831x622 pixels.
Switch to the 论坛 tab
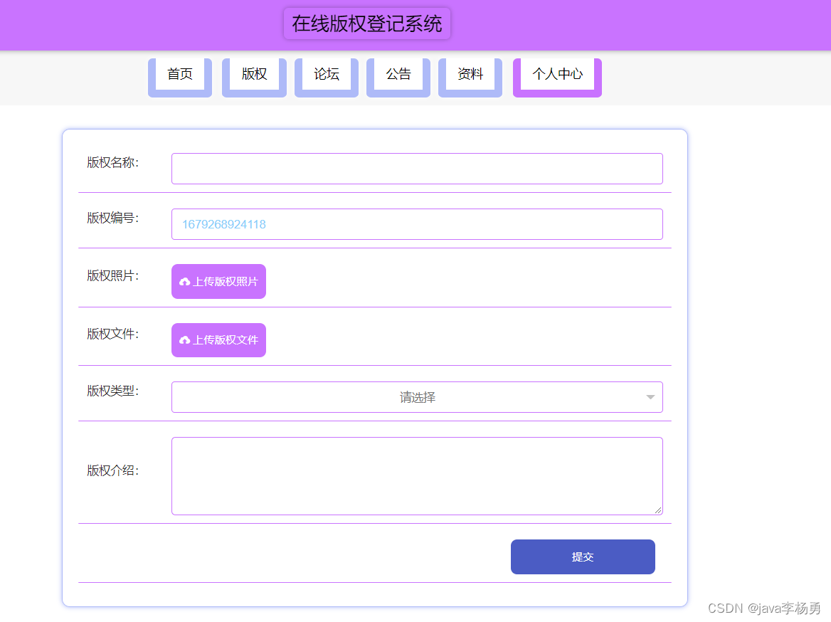(327, 78)
